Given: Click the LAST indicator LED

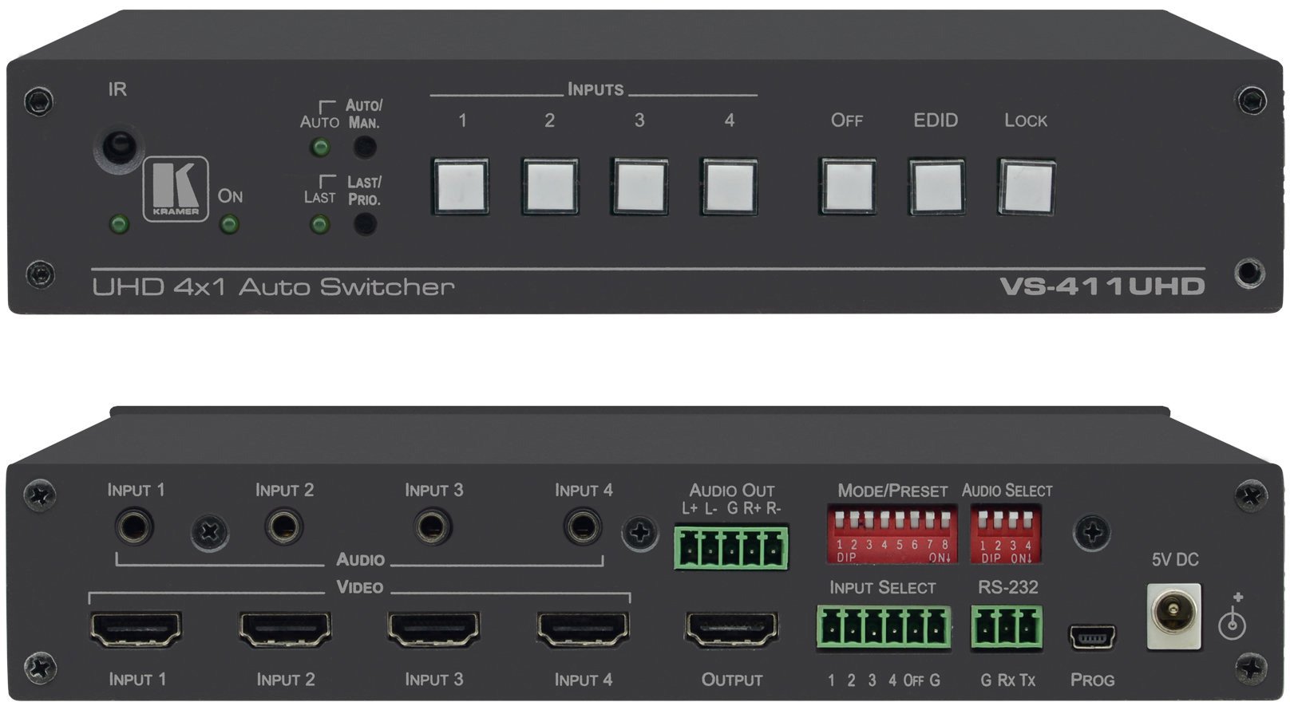Looking at the screenshot, I should click(320, 224).
